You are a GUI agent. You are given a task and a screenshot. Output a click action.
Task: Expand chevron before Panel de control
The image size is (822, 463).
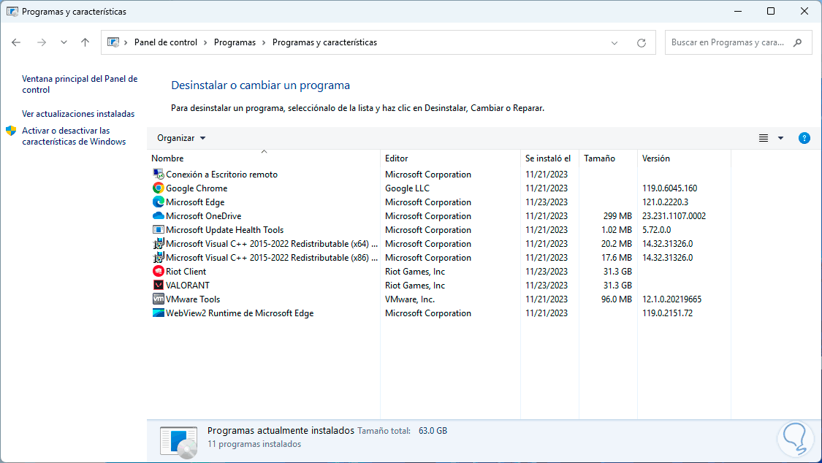click(126, 42)
